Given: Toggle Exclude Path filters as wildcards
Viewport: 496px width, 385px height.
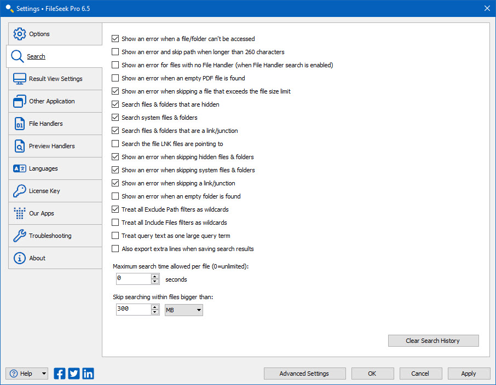Looking at the screenshot, I should [x=115, y=209].
